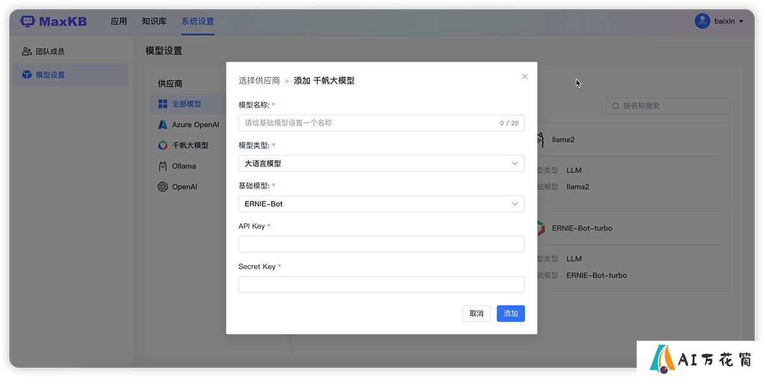Open the 模型类型 dropdown

coord(381,163)
